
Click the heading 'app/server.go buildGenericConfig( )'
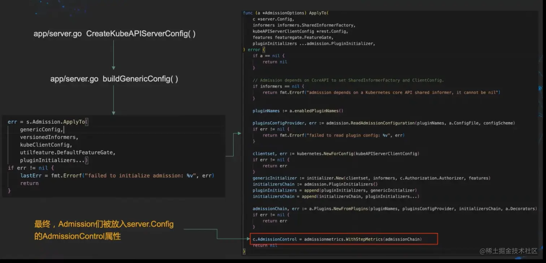click(114, 79)
